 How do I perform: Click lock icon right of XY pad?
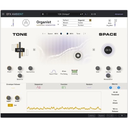click(x=94, y=49)
